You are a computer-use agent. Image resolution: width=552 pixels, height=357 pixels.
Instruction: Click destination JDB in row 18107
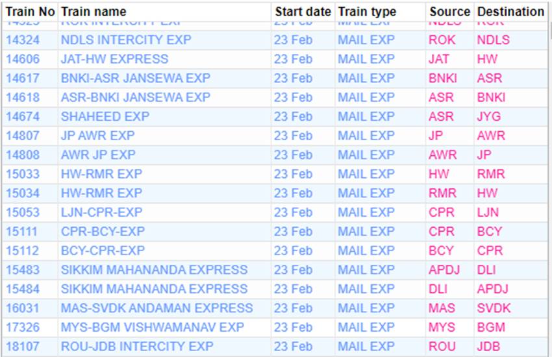[x=488, y=347]
